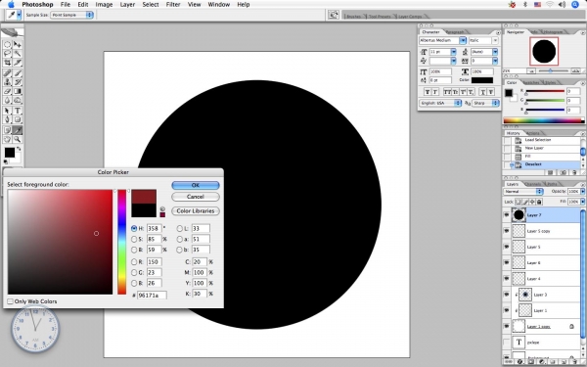Select the Brush tool

pos(18,73)
